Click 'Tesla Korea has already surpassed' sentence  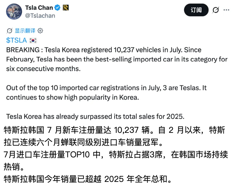pos(95,116)
